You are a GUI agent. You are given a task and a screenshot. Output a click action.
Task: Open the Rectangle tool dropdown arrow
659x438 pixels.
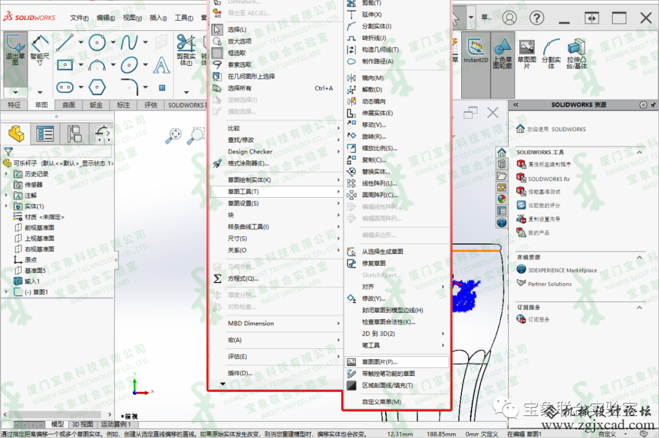pyautogui.click(x=81, y=65)
